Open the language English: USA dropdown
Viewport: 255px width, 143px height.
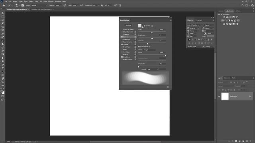194,47
